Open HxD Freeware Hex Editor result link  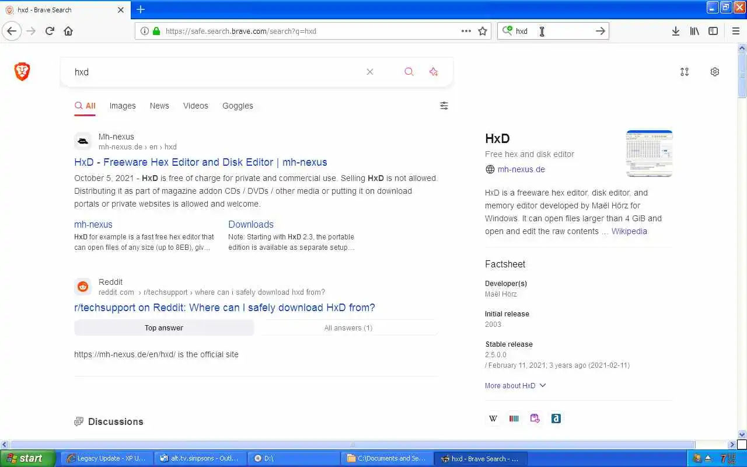201,162
